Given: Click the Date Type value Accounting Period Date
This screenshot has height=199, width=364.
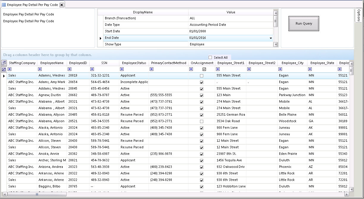Looking at the screenshot, I should [208, 25].
